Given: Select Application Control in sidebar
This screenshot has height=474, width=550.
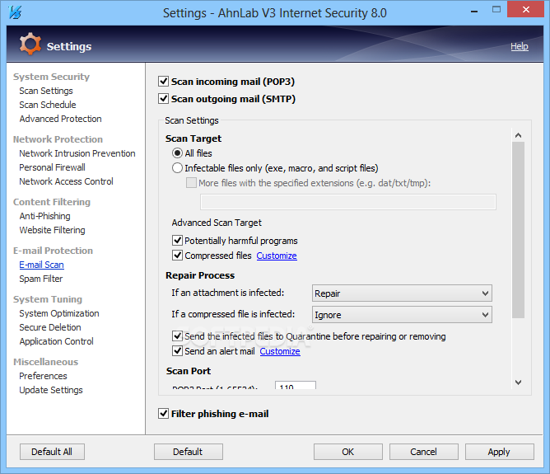Looking at the screenshot, I should [x=57, y=341].
